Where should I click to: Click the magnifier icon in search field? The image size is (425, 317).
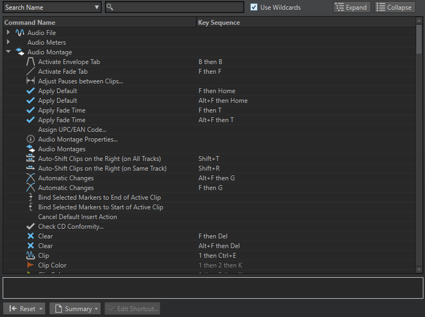pos(110,8)
